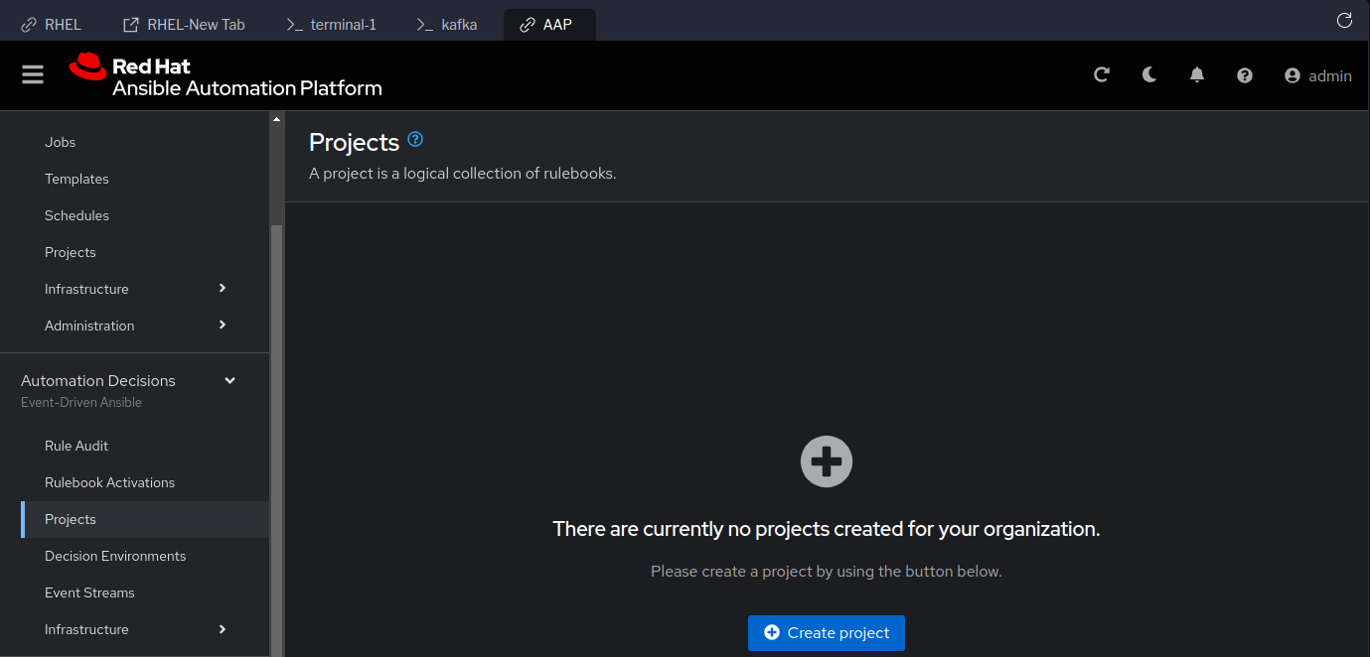Click the large plus icon in empty state
Viewport: 1370px width, 657px height.
point(827,461)
